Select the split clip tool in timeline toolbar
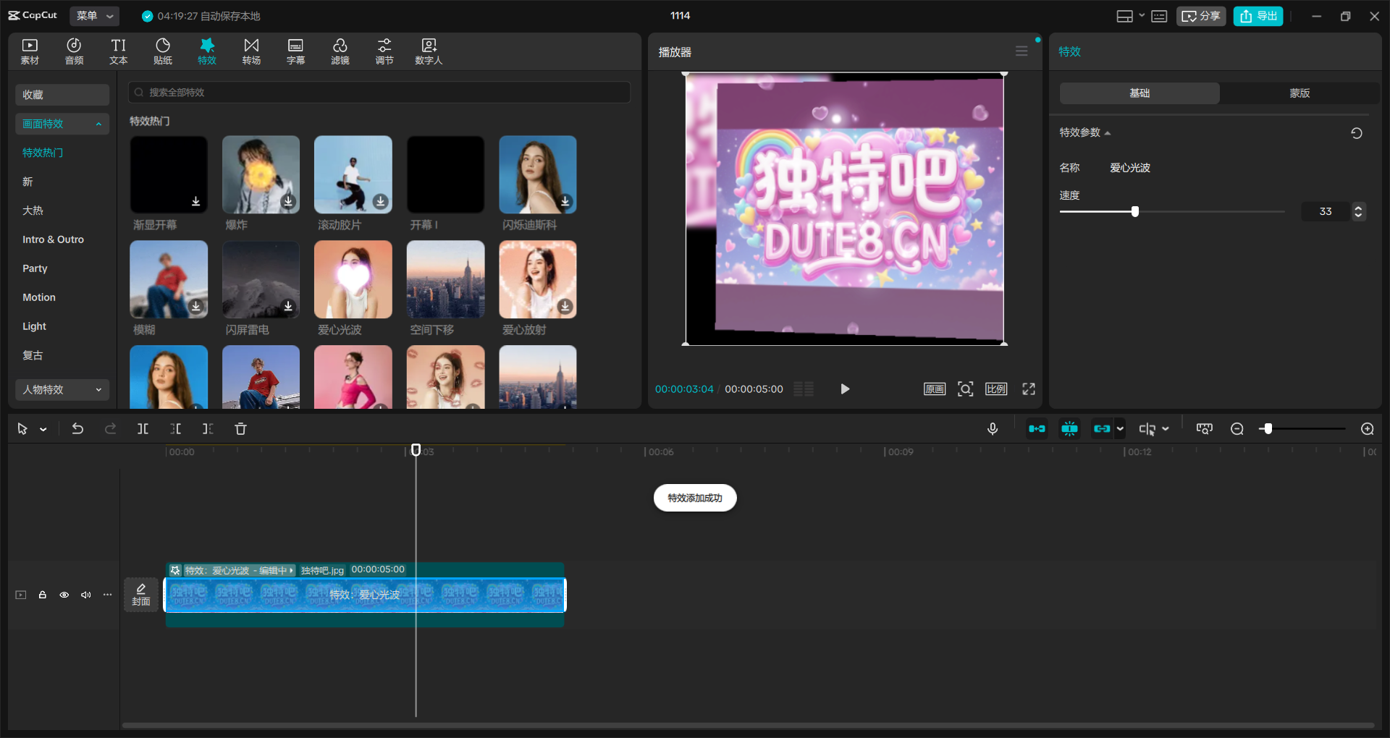The width and height of the screenshot is (1390, 738). coord(143,428)
